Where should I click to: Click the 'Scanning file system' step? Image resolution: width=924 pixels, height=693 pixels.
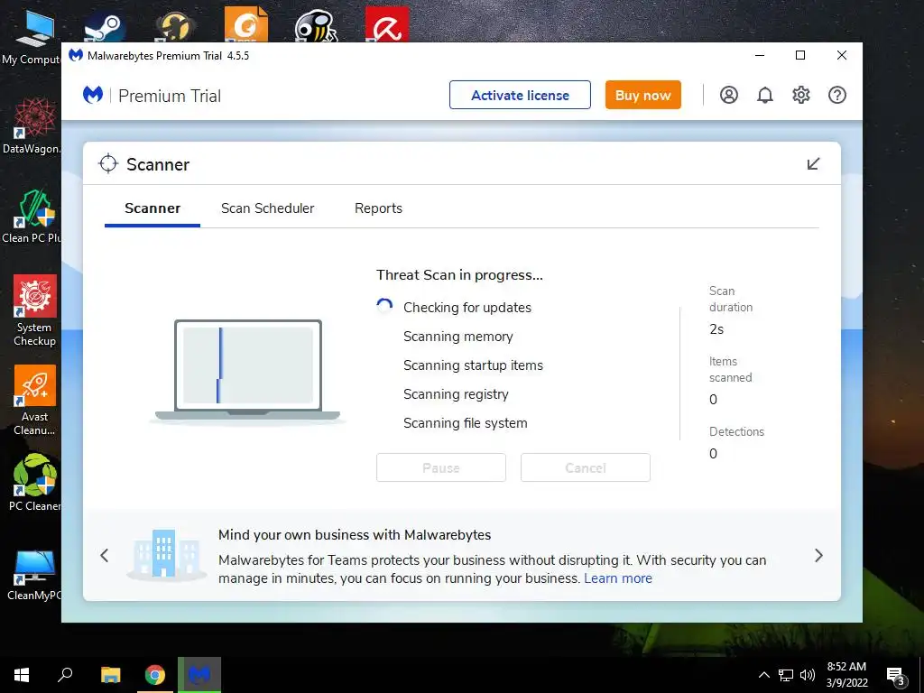pos(465,423)
